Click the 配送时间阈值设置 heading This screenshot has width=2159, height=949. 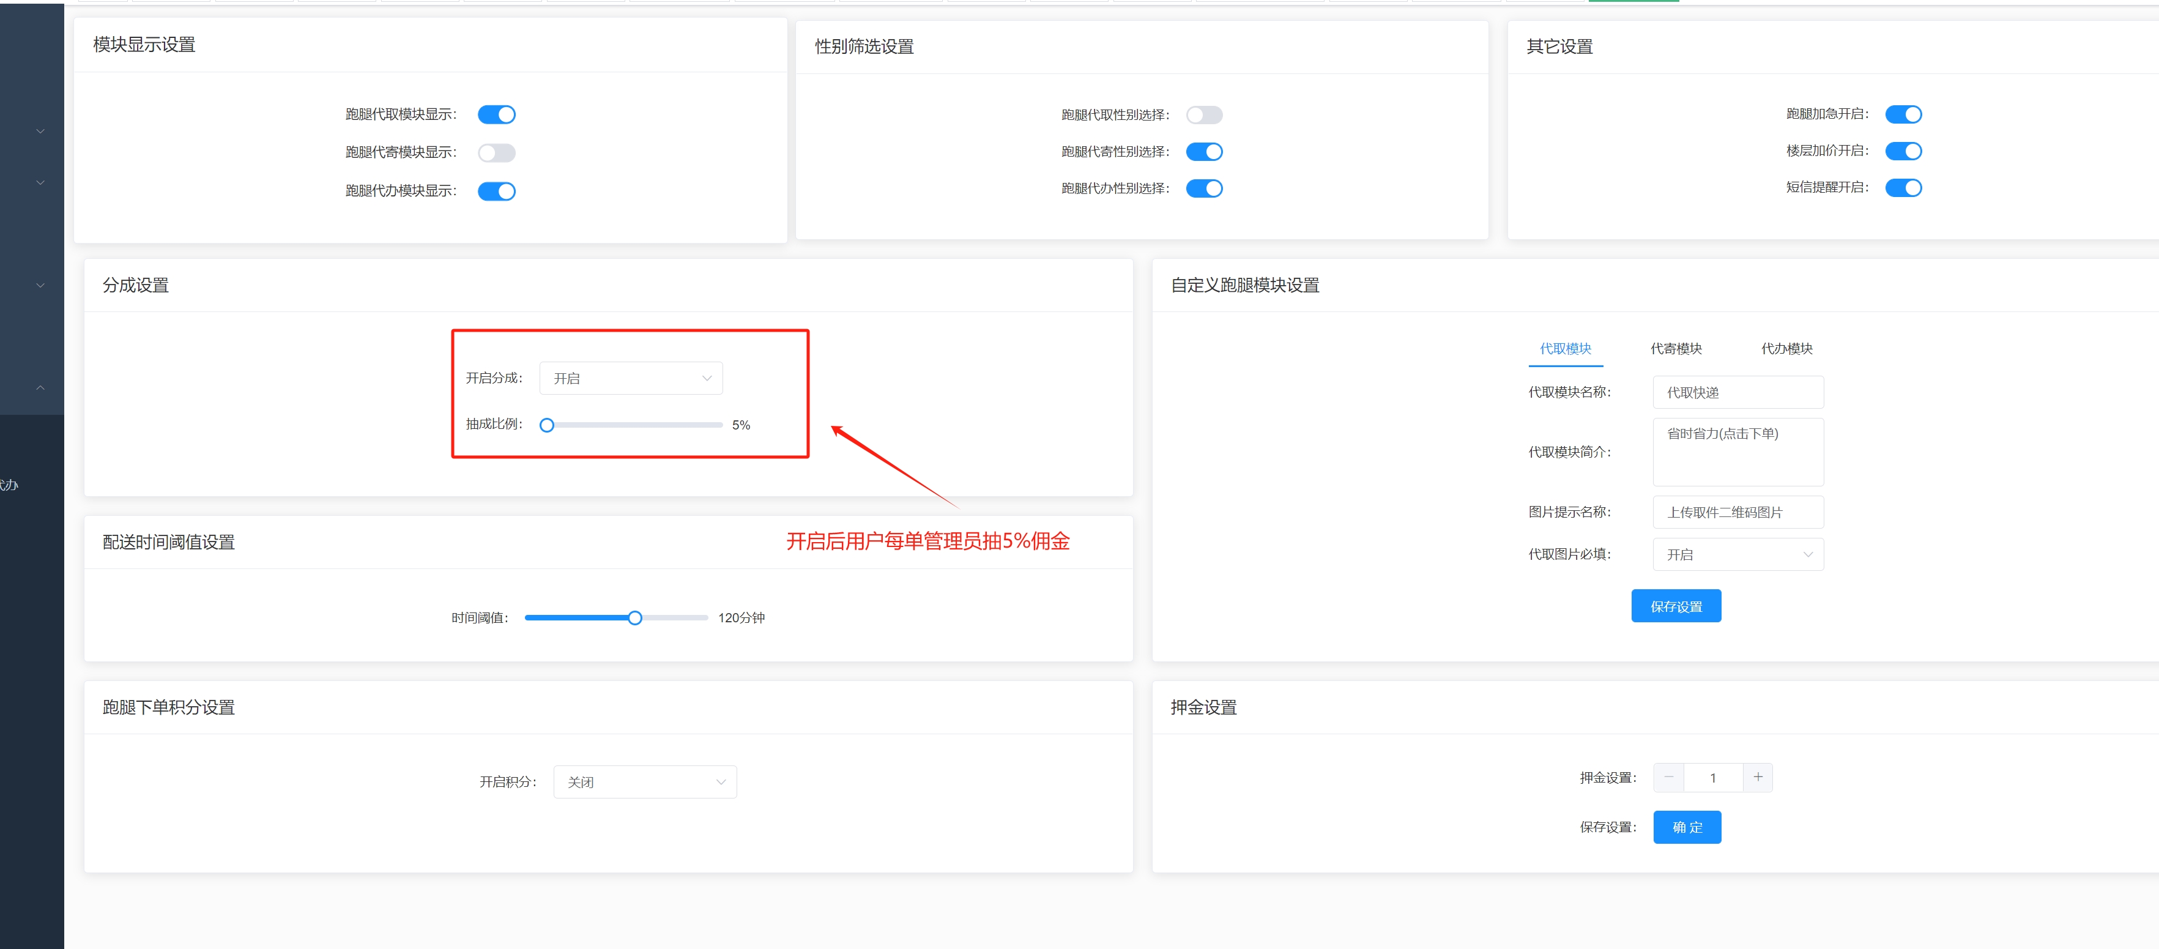[168, 542]
